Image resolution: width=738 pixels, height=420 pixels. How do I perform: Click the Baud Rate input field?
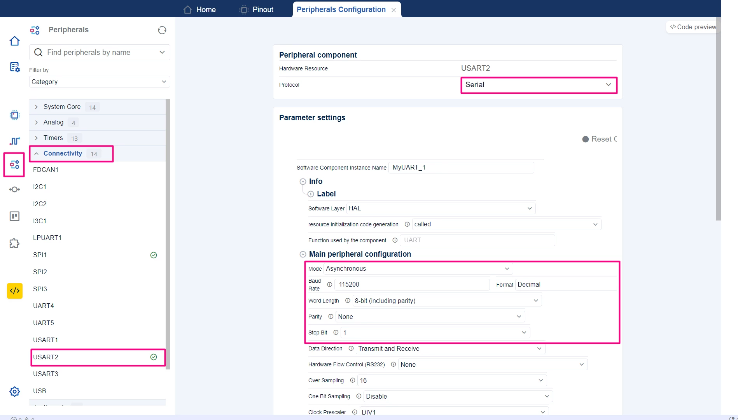[x=412, y=285]
